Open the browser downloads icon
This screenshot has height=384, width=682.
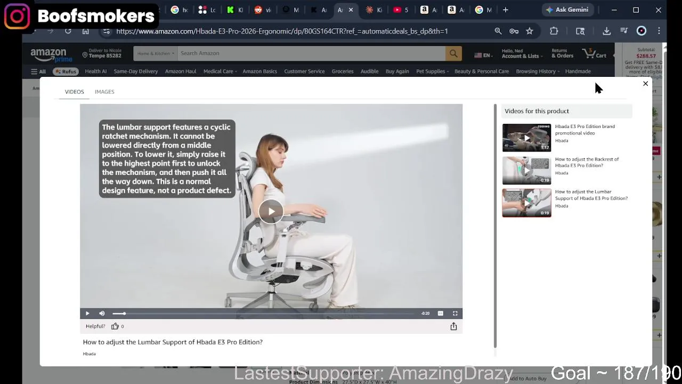[607, 31]
